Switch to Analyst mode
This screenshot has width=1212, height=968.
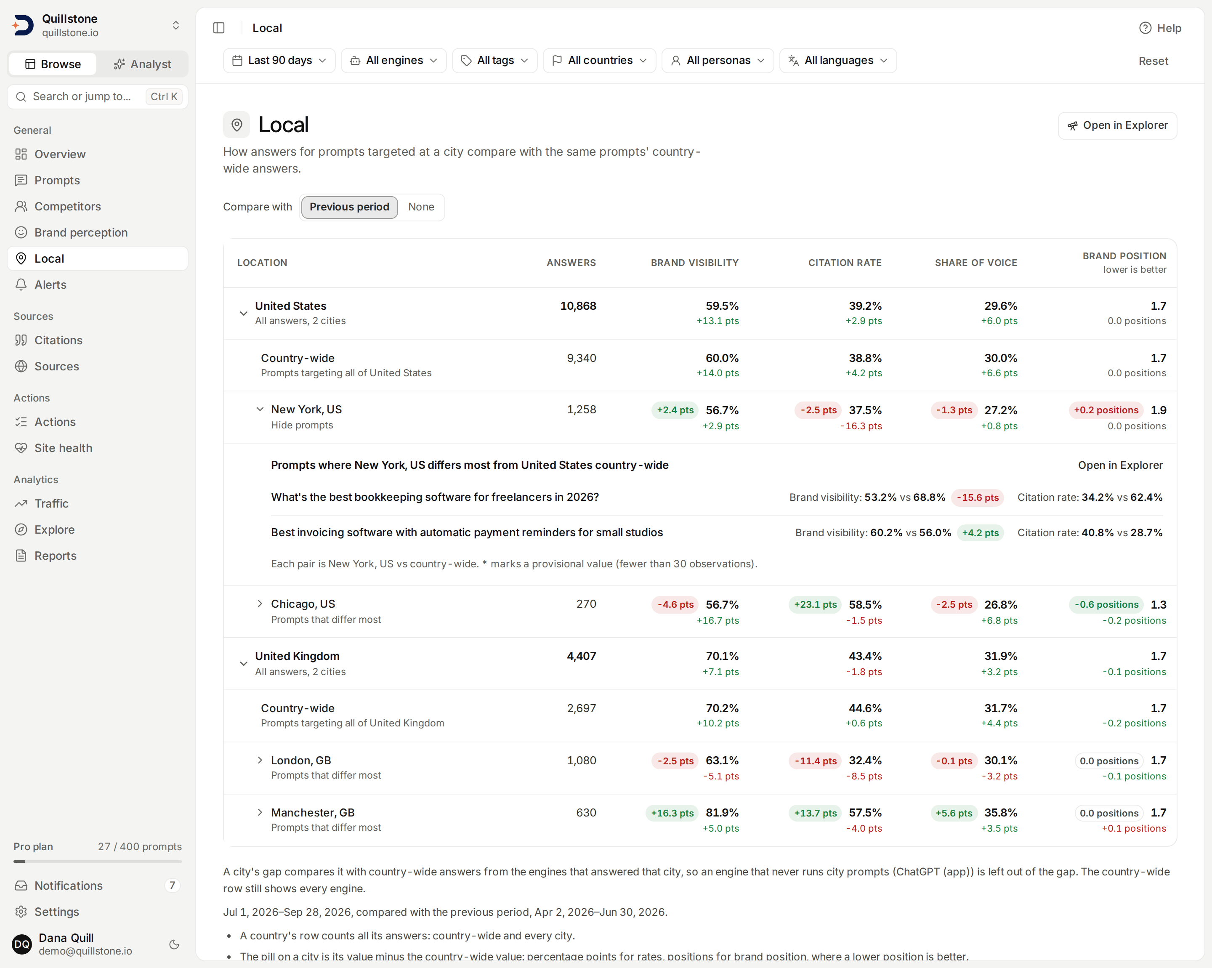[142, 64]
